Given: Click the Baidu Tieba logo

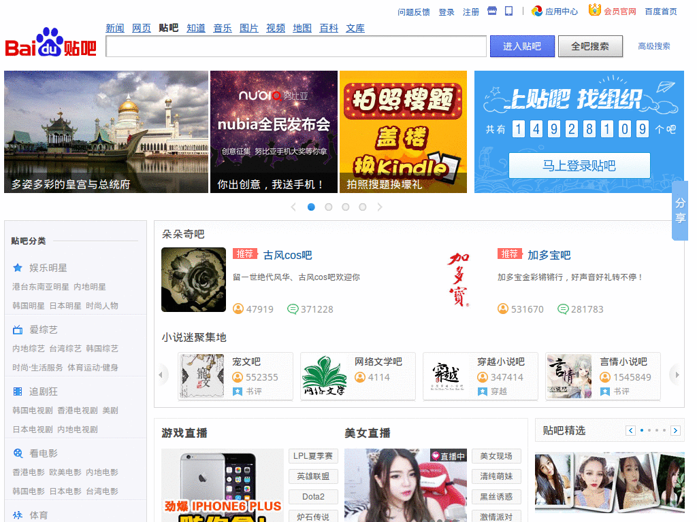Looking at the screenshot, I should click(50, 43).
